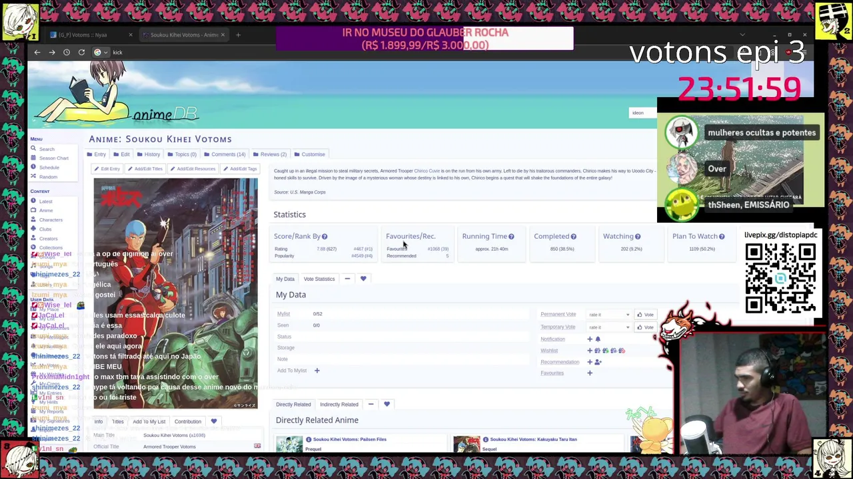Open the Season Chart calendar icon

click(33, 158)
